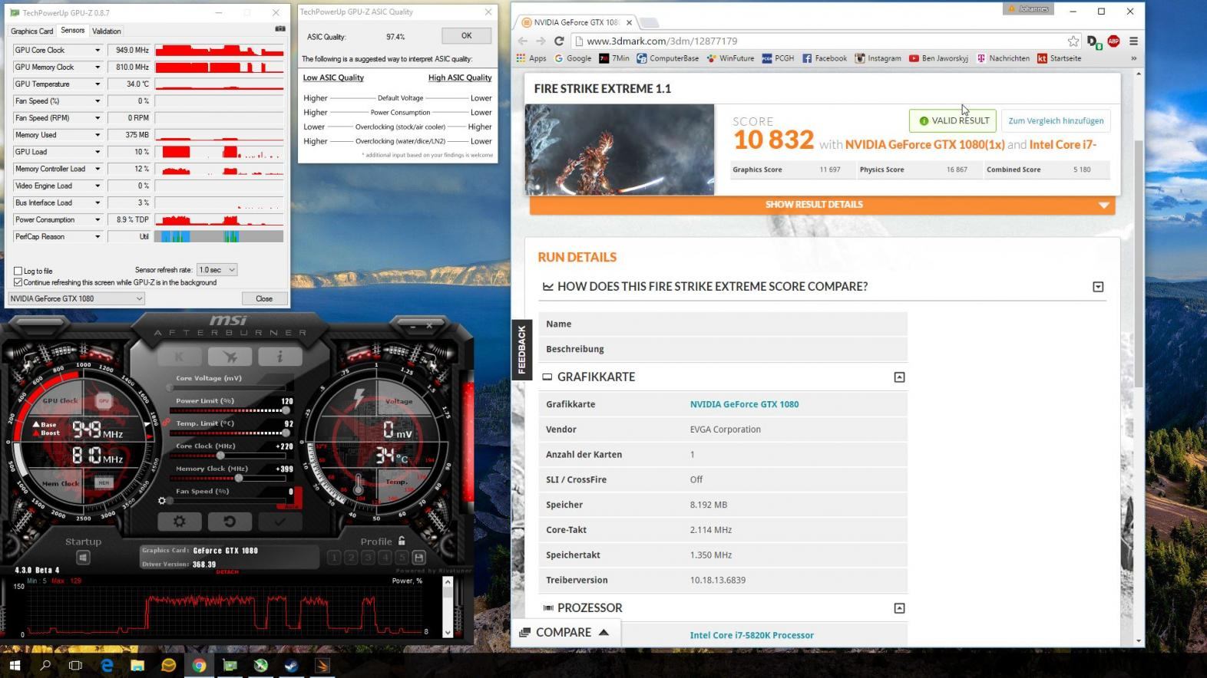
Task: Click Zum Vergleich hinzufügen button
Action: pos(1056,120)
